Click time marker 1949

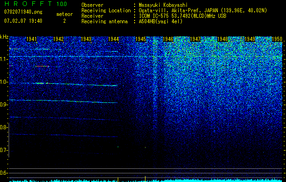click(x=250, y=39)
